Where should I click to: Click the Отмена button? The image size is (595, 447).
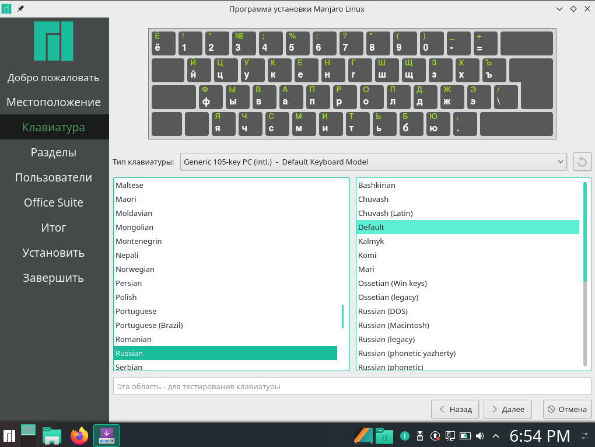point(568,409)
